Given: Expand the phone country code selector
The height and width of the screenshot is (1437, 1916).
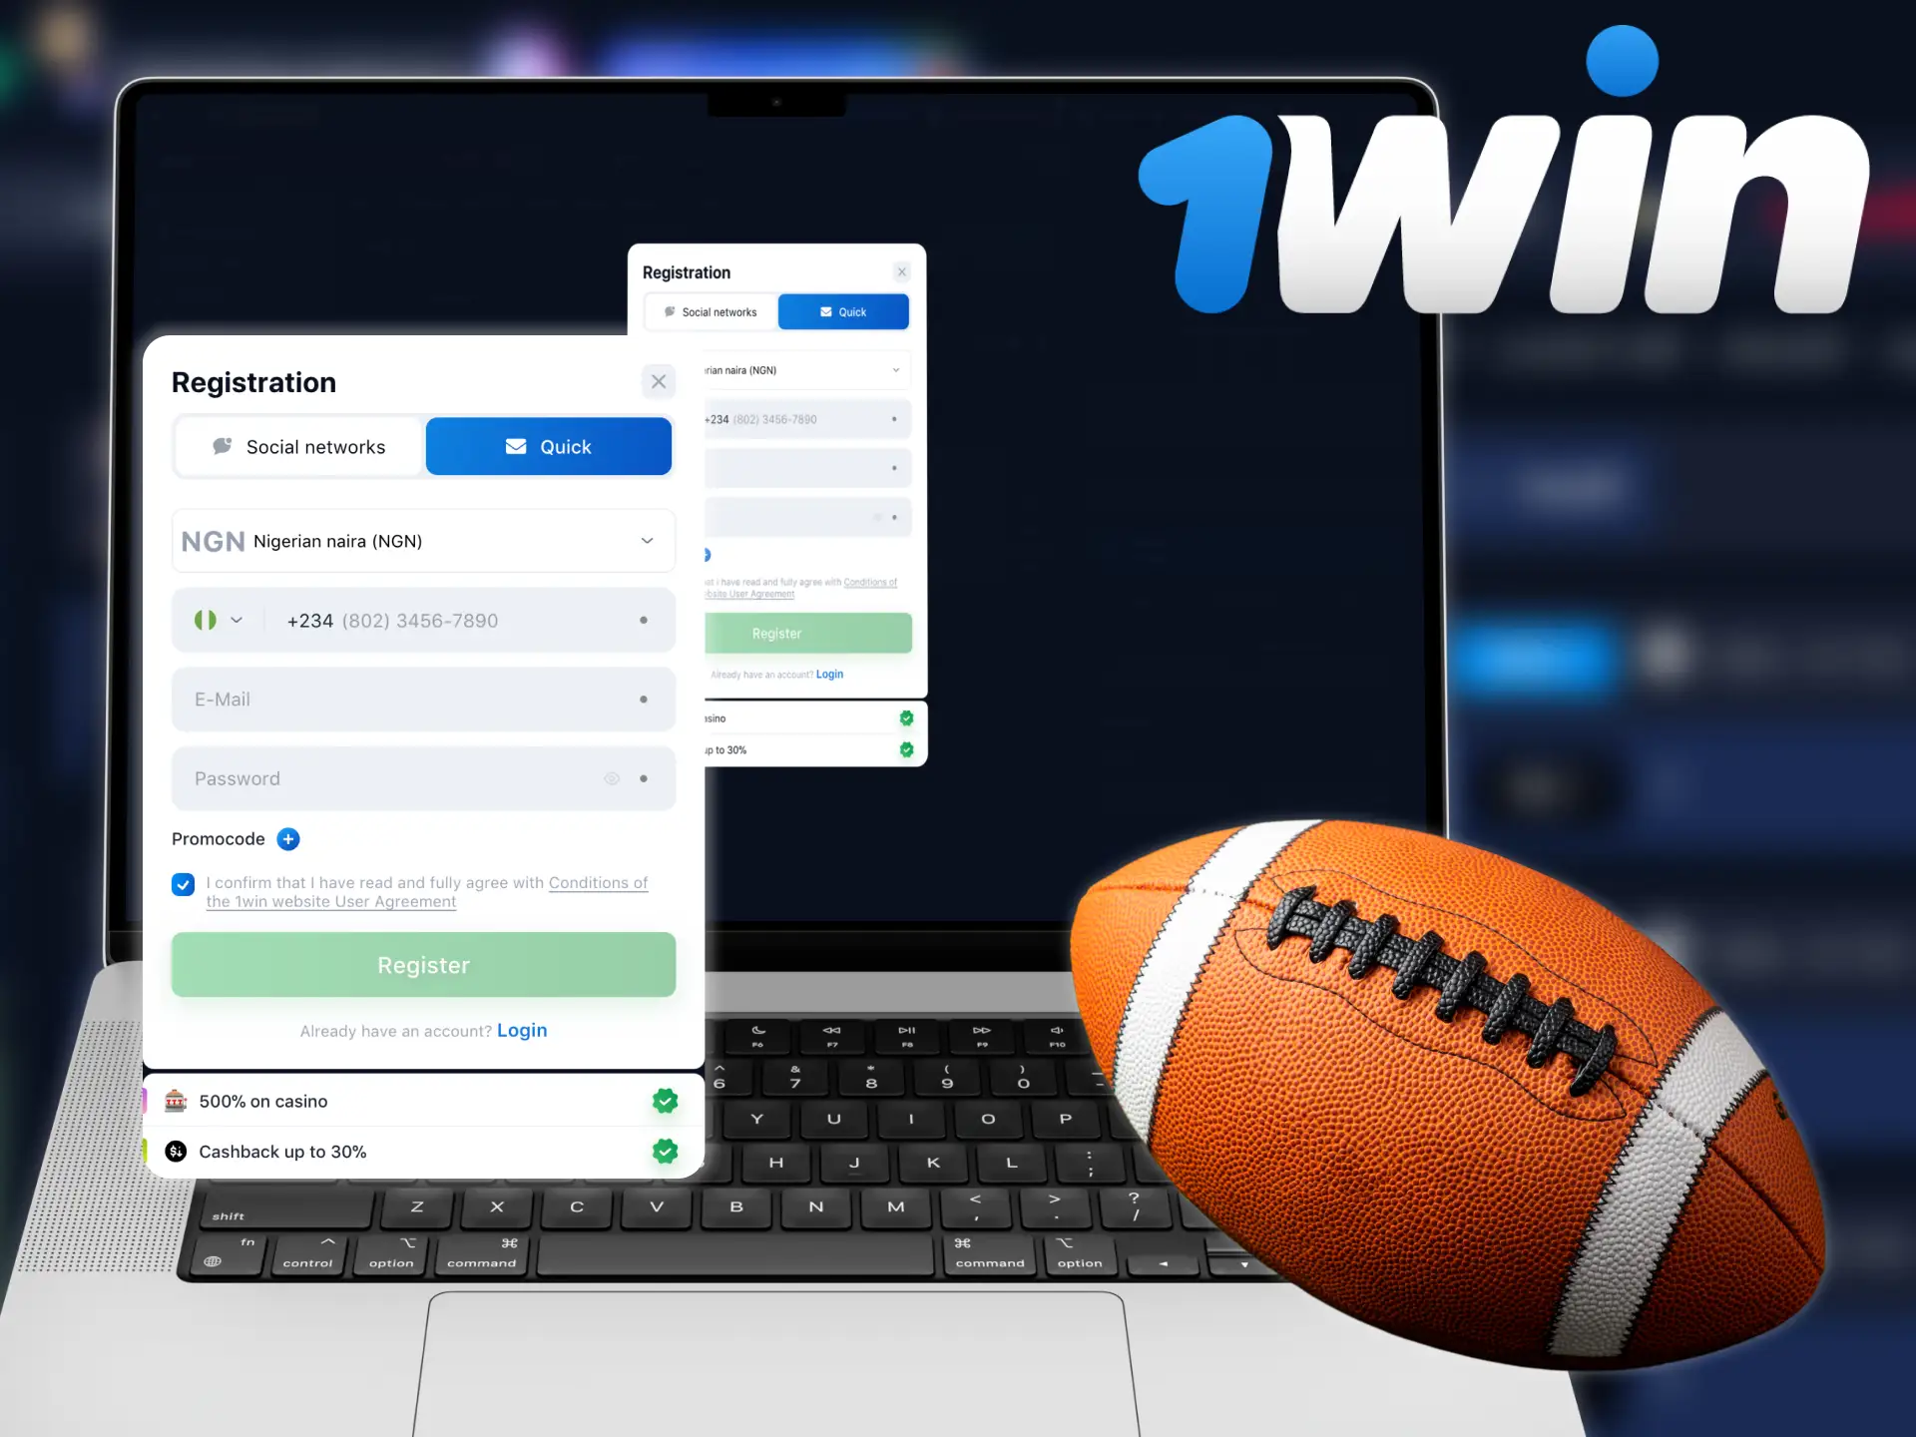Looking at the screenshot, I should (x=222, y=621).
